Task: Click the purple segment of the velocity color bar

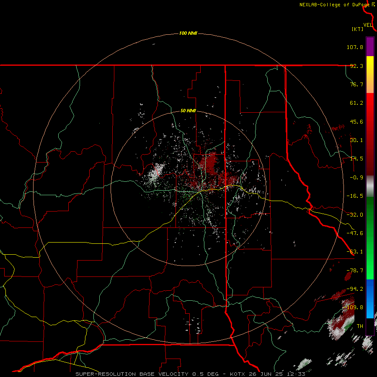Action: point(370,46)
